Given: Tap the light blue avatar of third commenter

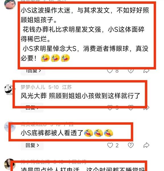Looking at the screenshot, I should coord(10,127).
